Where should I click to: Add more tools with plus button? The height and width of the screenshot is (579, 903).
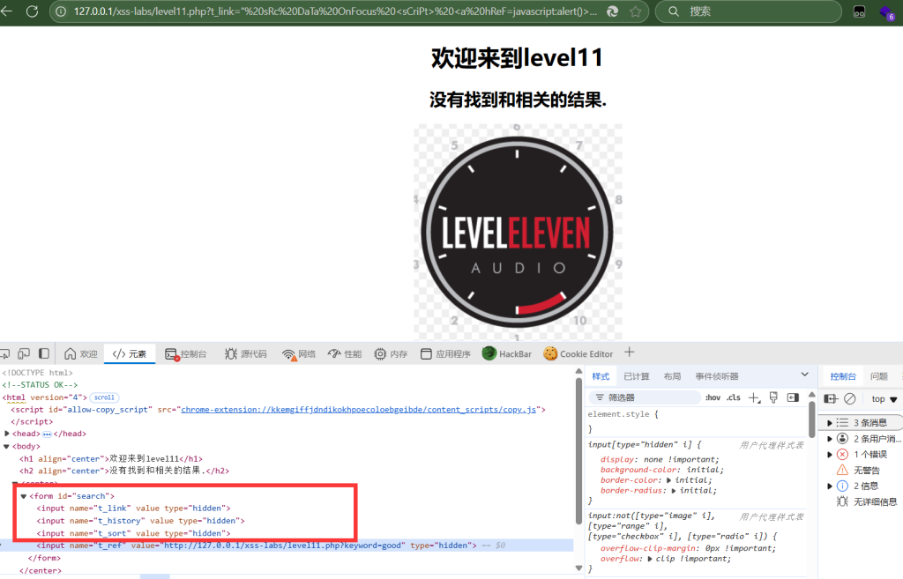[x=630, y=353]
